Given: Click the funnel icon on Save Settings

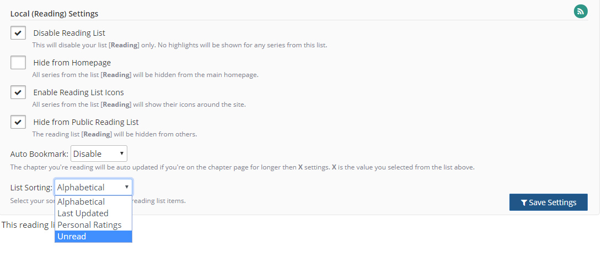Looking at the screenshot, I should click(524, 202).
